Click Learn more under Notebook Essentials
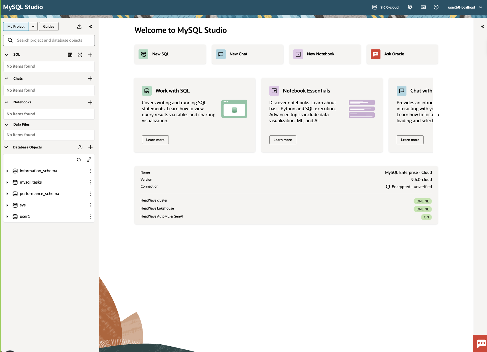Viewport: 487px width, 352px height. coord(283,140)
